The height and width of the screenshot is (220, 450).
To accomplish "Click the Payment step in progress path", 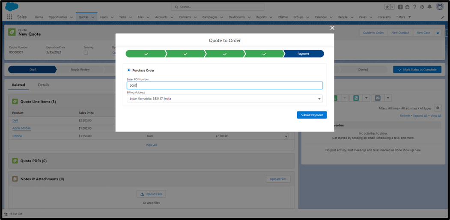I will (x=304, y=54).
